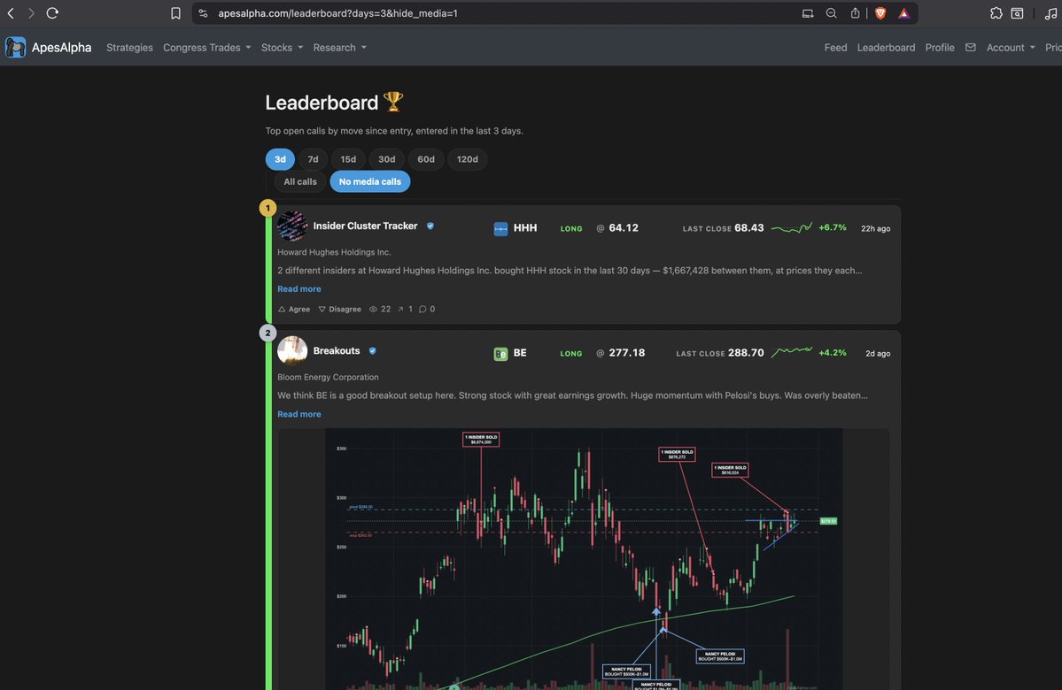Go back with the browser back arrow
Screen dimensions: 1062x690
(11, 13)
